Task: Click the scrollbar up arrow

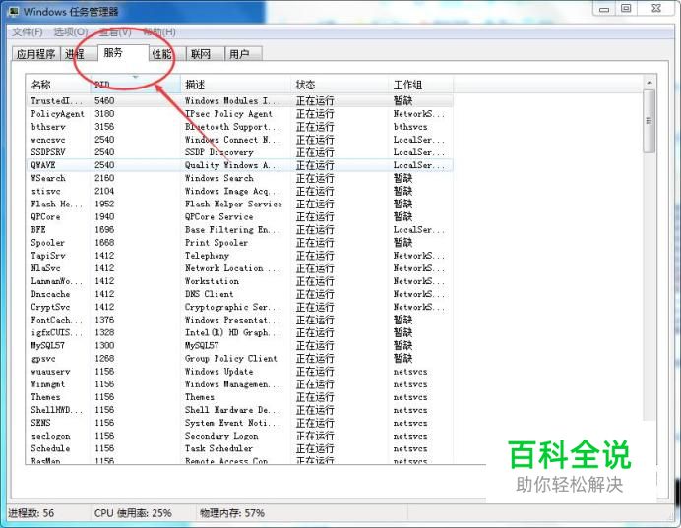Action: coord(650,82)
